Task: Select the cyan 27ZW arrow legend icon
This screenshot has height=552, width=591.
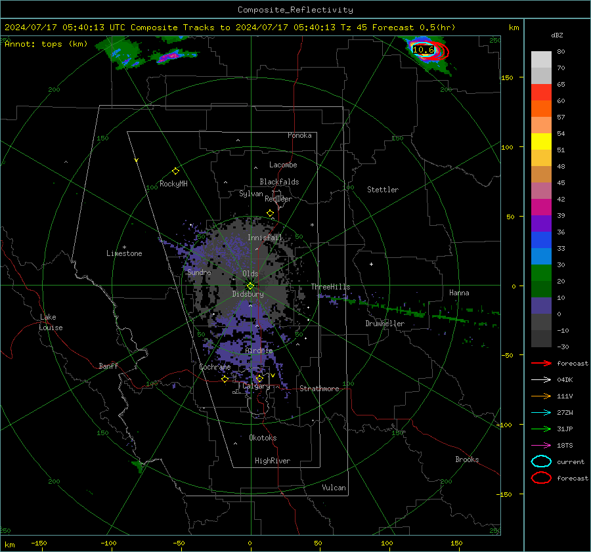Action: pos(541,413)
